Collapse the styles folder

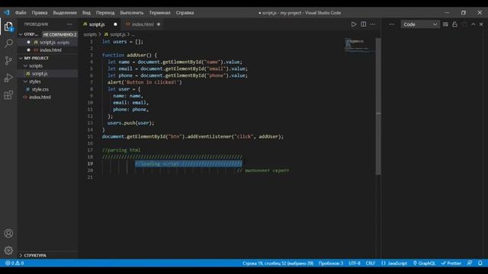pos(25,81)
